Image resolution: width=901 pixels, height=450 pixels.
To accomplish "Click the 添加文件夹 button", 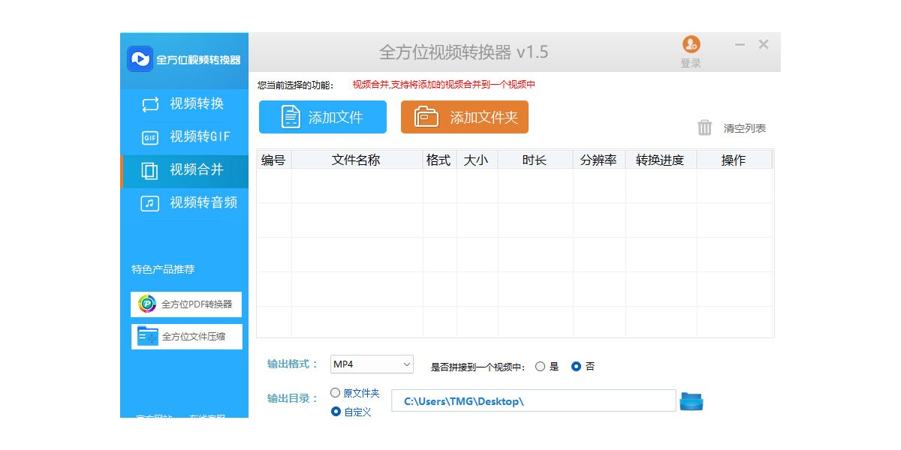I will pyautogui.click(x=465, y=117).
